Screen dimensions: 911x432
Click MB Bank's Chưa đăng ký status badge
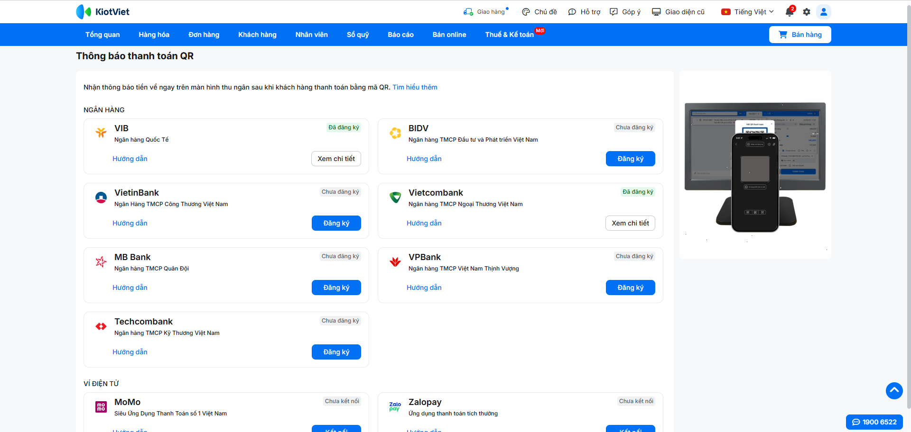tap(340, 256)
